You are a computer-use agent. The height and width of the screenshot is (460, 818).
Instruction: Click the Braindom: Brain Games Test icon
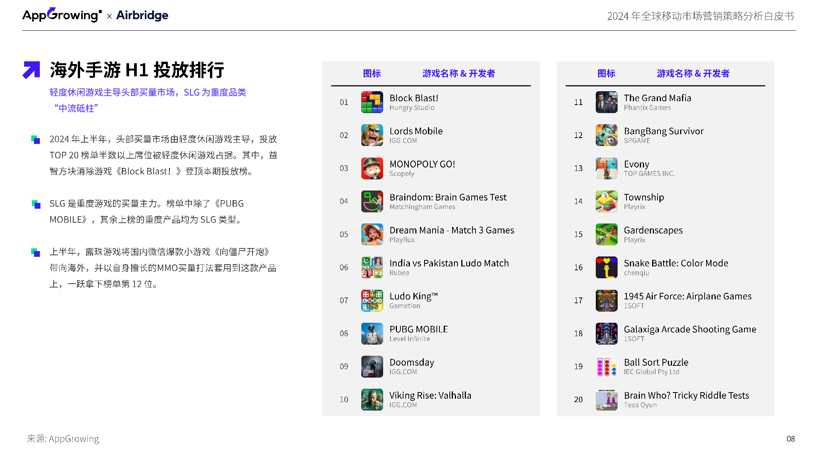coord(372,201)
